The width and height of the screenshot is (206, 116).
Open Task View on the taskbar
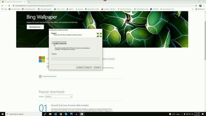(x=45, y=114)
